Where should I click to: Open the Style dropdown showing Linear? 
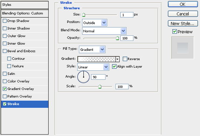click(93, 67)
